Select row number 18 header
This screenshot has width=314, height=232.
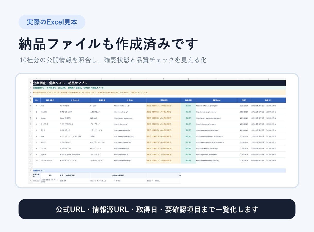(x=30, y=170)
